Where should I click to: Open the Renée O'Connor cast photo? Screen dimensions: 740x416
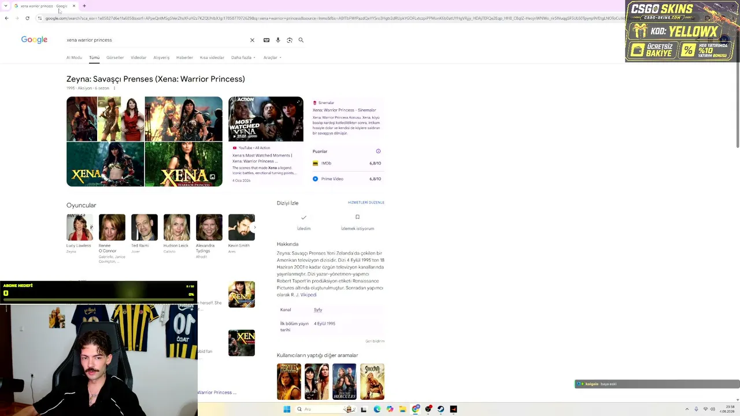pyautogui.click(x=112, y=227)
